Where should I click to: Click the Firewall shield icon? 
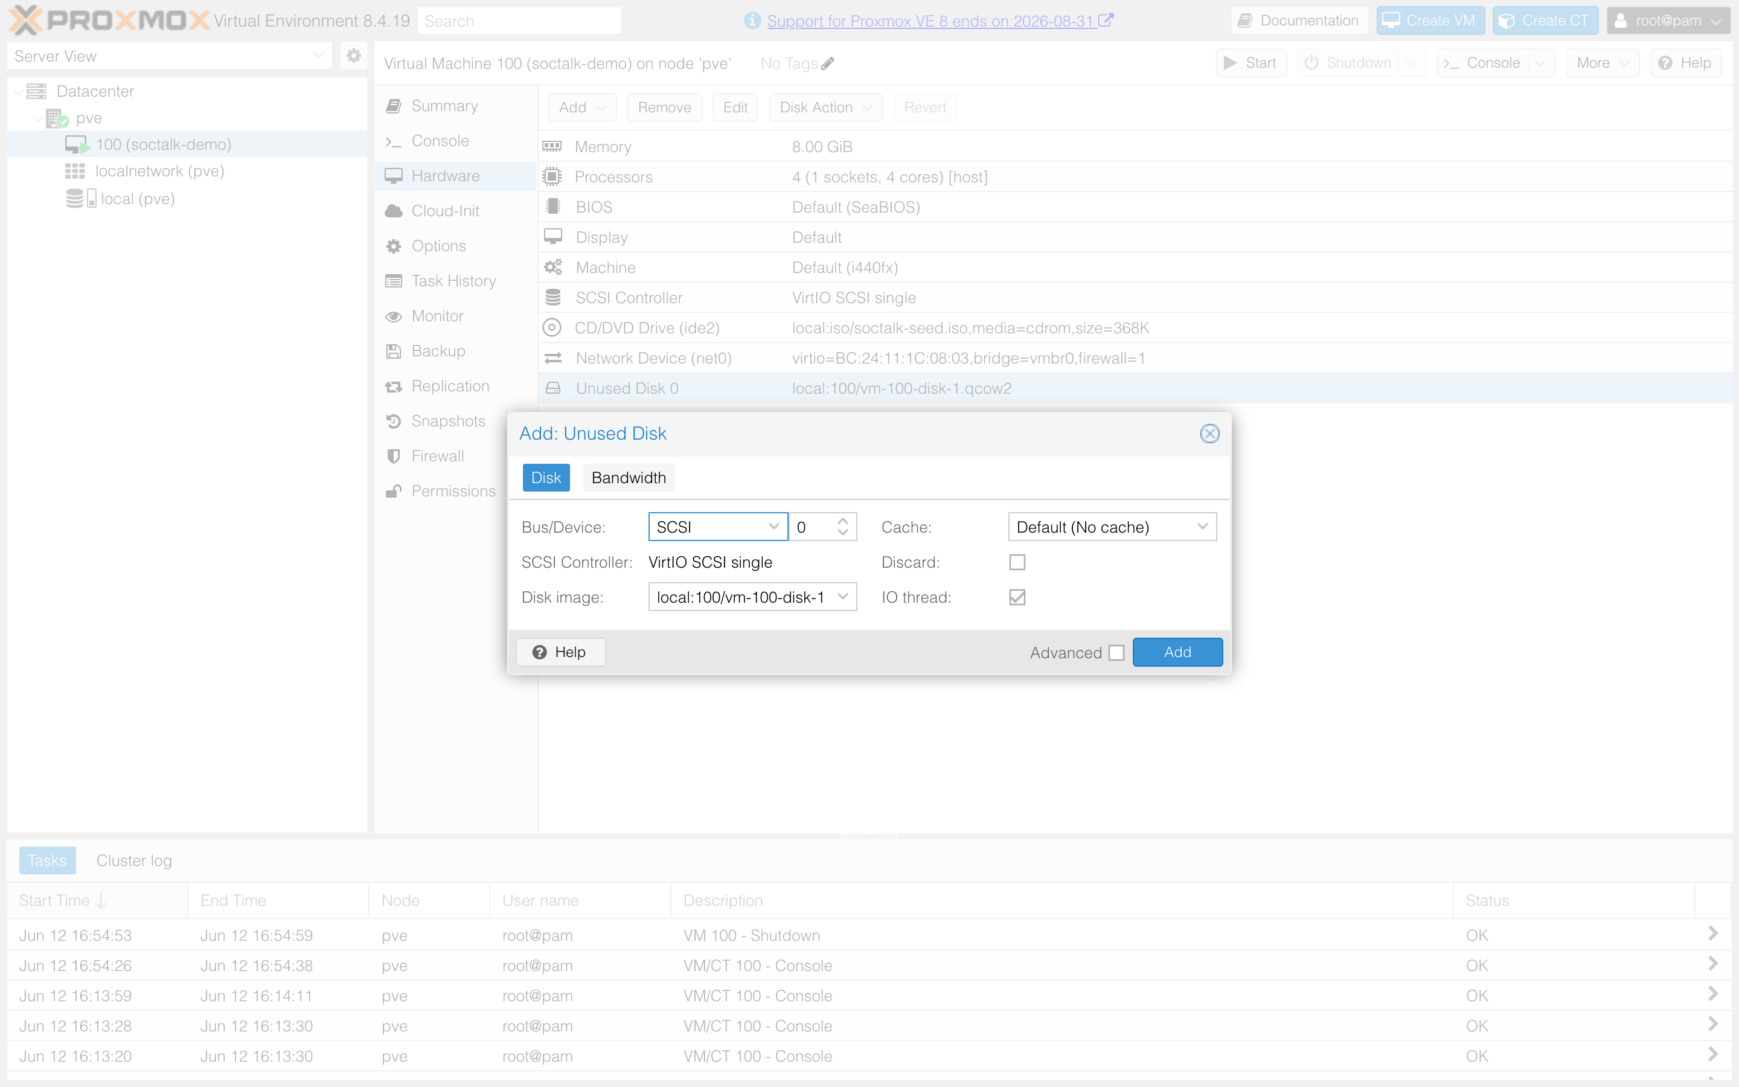[393, 456]
